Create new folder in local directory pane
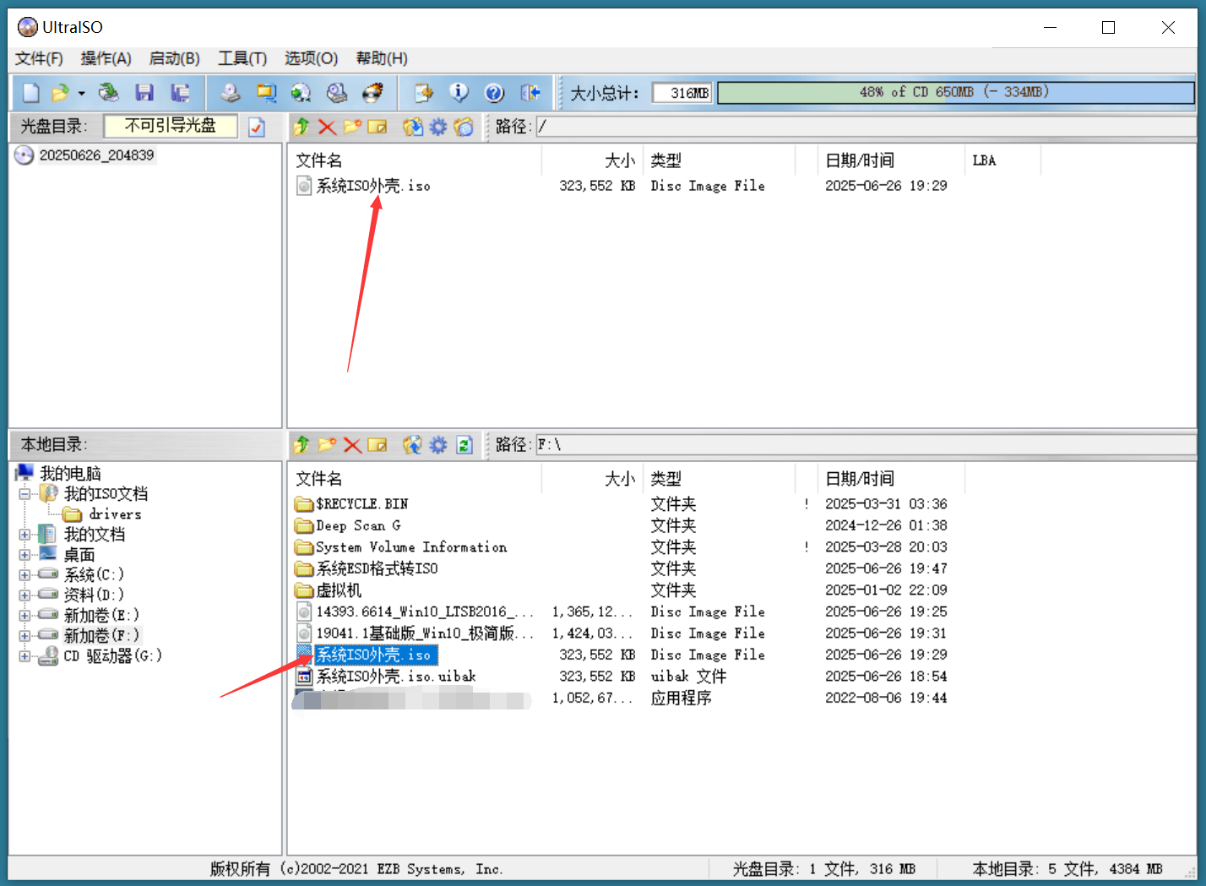The width and height of the screenshot is (1206, 886). coord(327,445)
